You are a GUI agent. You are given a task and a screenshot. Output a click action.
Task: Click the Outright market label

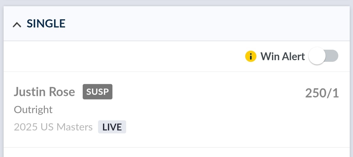tap(33, 110)
